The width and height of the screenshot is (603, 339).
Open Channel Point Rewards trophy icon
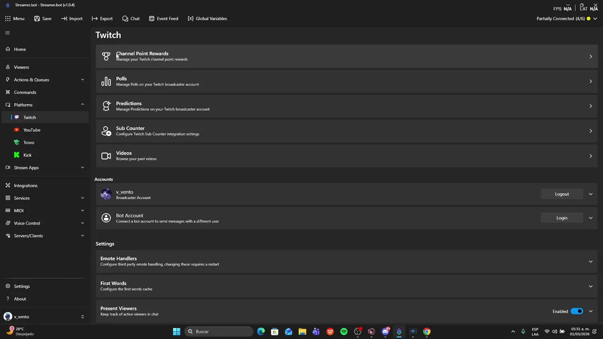(106, 56)
